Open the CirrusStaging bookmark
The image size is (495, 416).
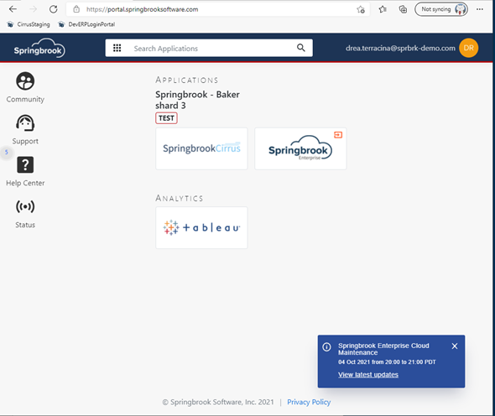[29, 24]
